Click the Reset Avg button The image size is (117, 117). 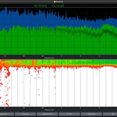25,114
